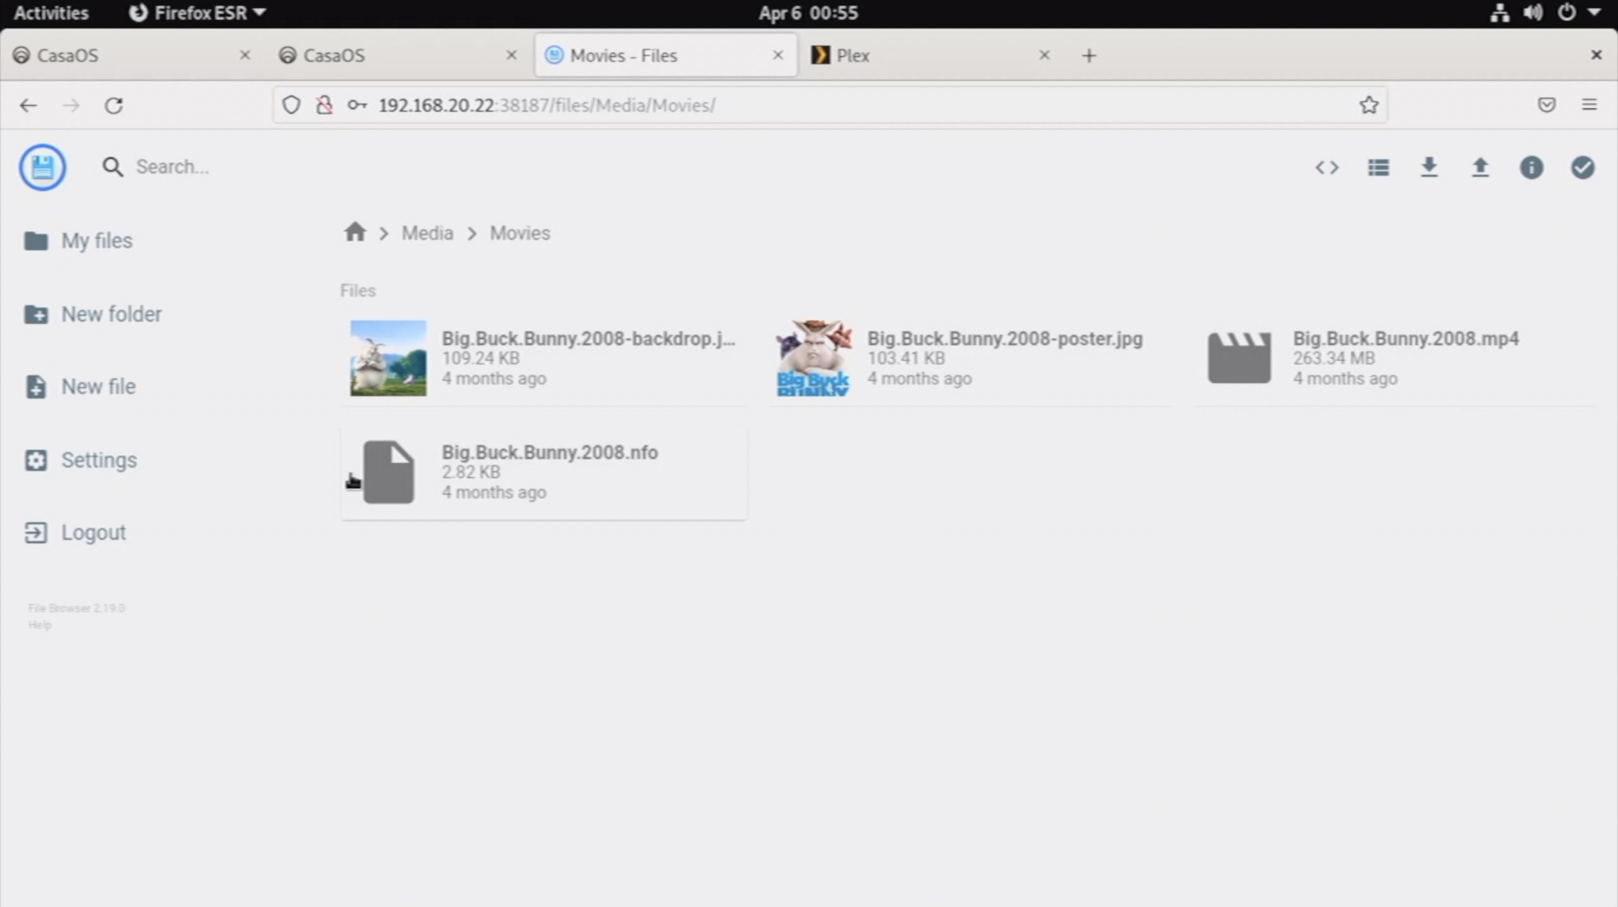Switch to list view icon
Viewport: 1618px width, 907px height.
pyautogui.click(x=1378, y=167)
